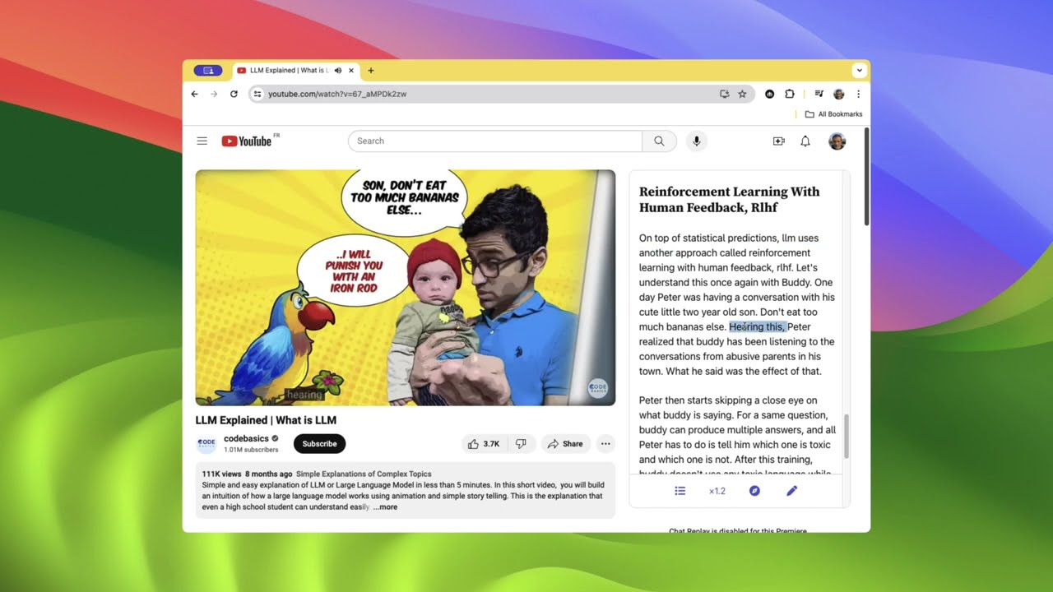Open YouTube account avatar menu
Viewport: 1053px width, 592px height.
pyautogui.click(x=837, y=141)
